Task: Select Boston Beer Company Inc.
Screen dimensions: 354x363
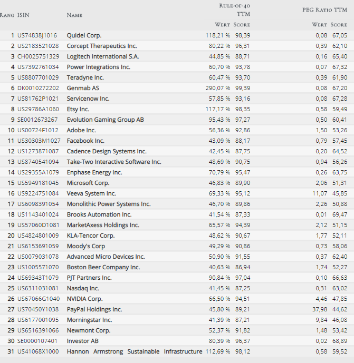Action: 103,267
